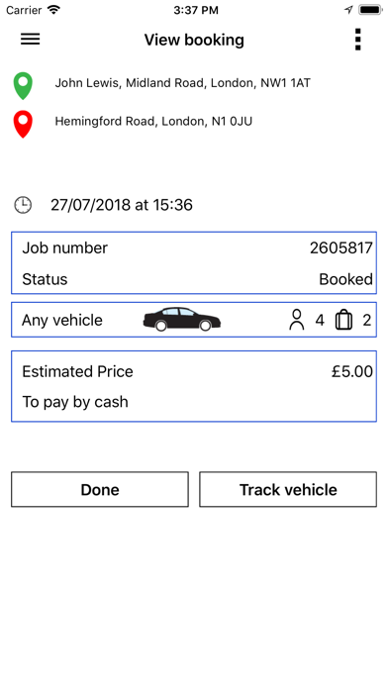Tap the Wi-Fi indicator in status bar
The height and width of the screenshot is (689, 388).
[x=54, y=10]
